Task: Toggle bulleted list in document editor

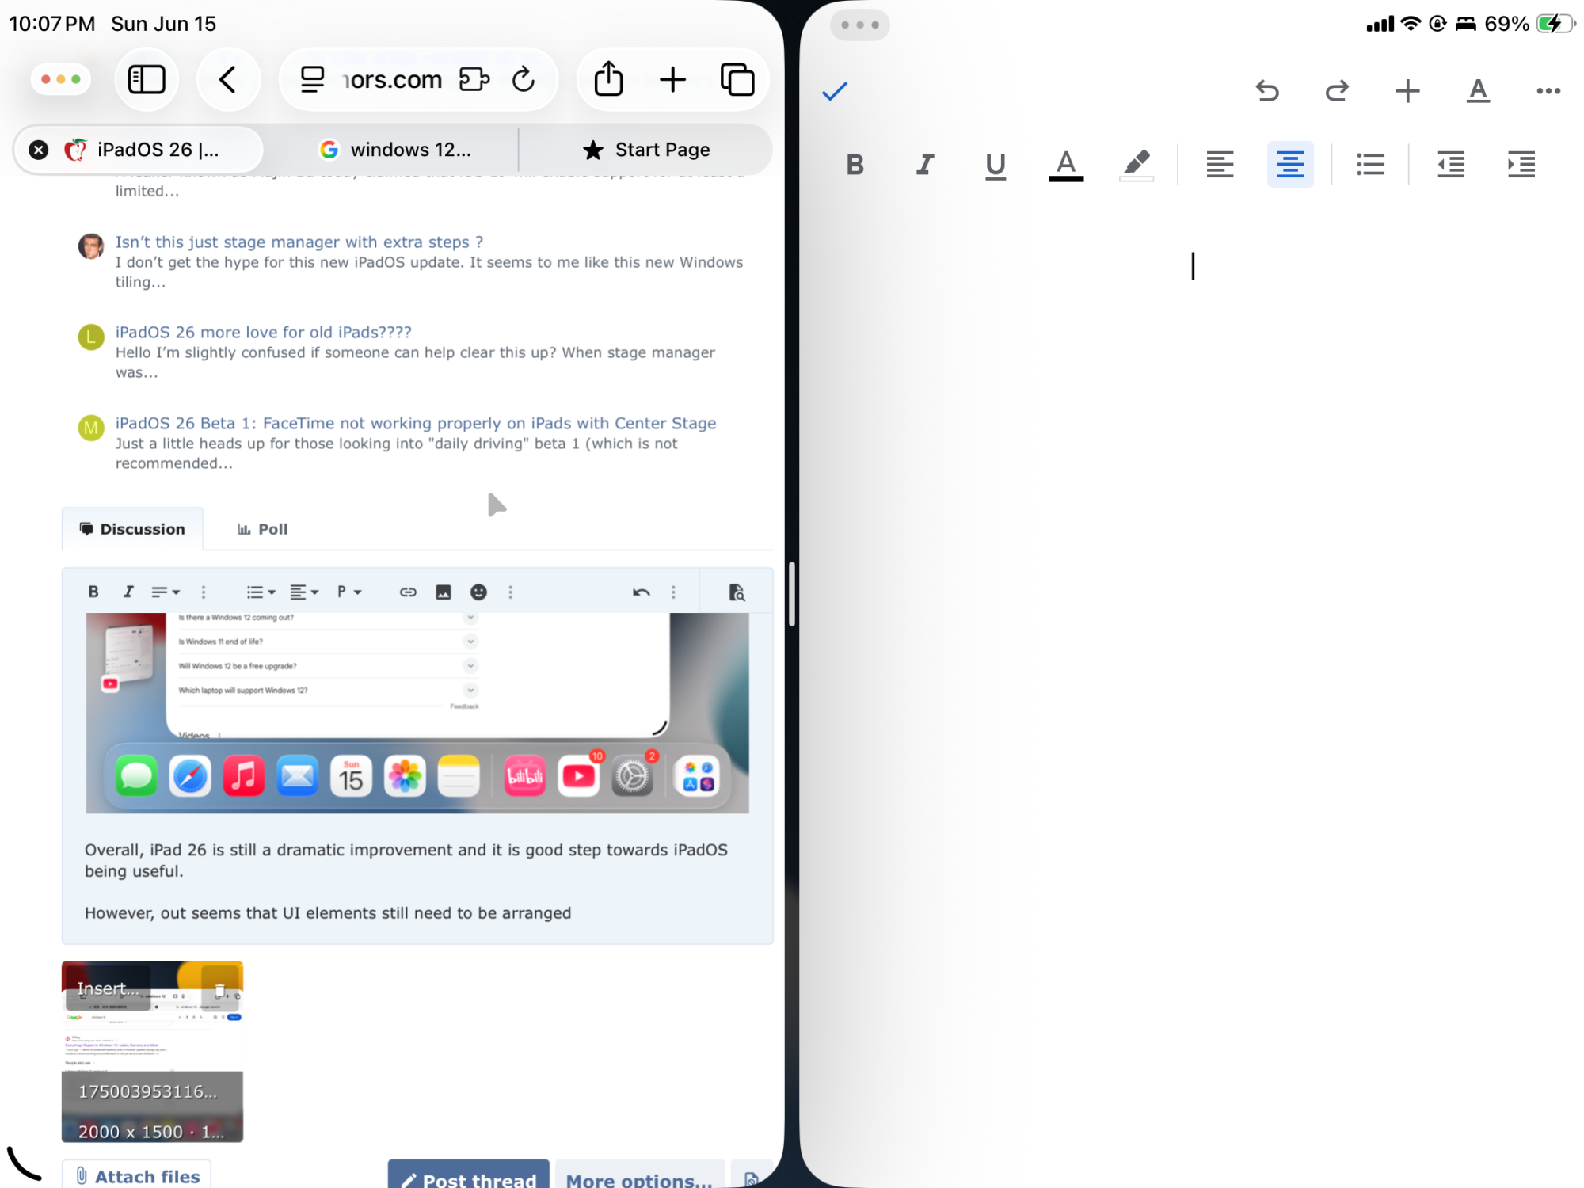Action: pos(1370,165)
